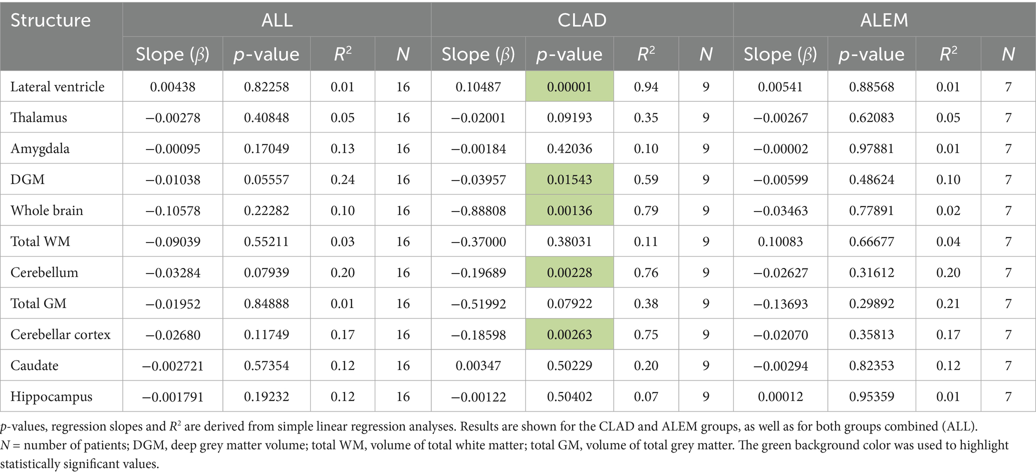The height and width of the screenshot is (475, 1036).
Task: Click the green highlighted 0.00228 Cerebellum cell
Action: pyautogui.click(x=569, y=272)
